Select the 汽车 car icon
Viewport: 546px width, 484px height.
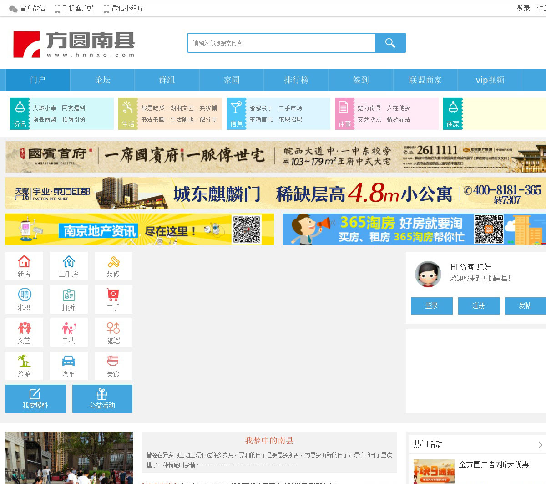[x=69, y=366]
